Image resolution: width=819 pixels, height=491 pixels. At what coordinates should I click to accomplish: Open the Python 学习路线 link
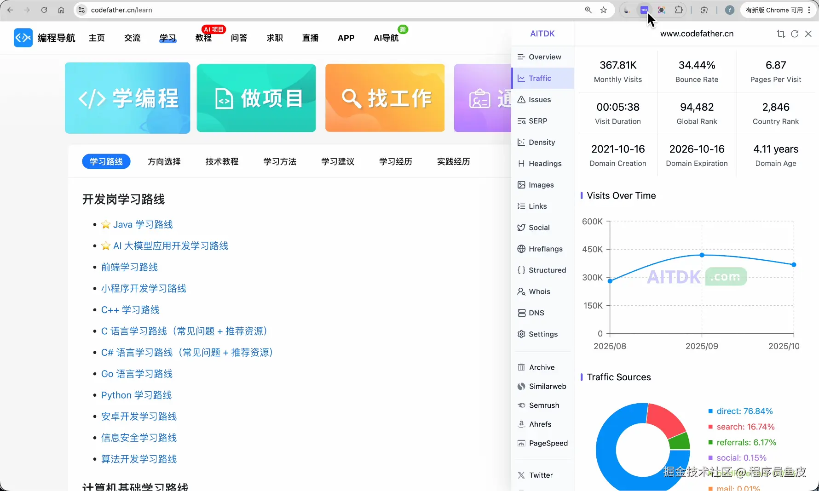(x=136, y=395)
